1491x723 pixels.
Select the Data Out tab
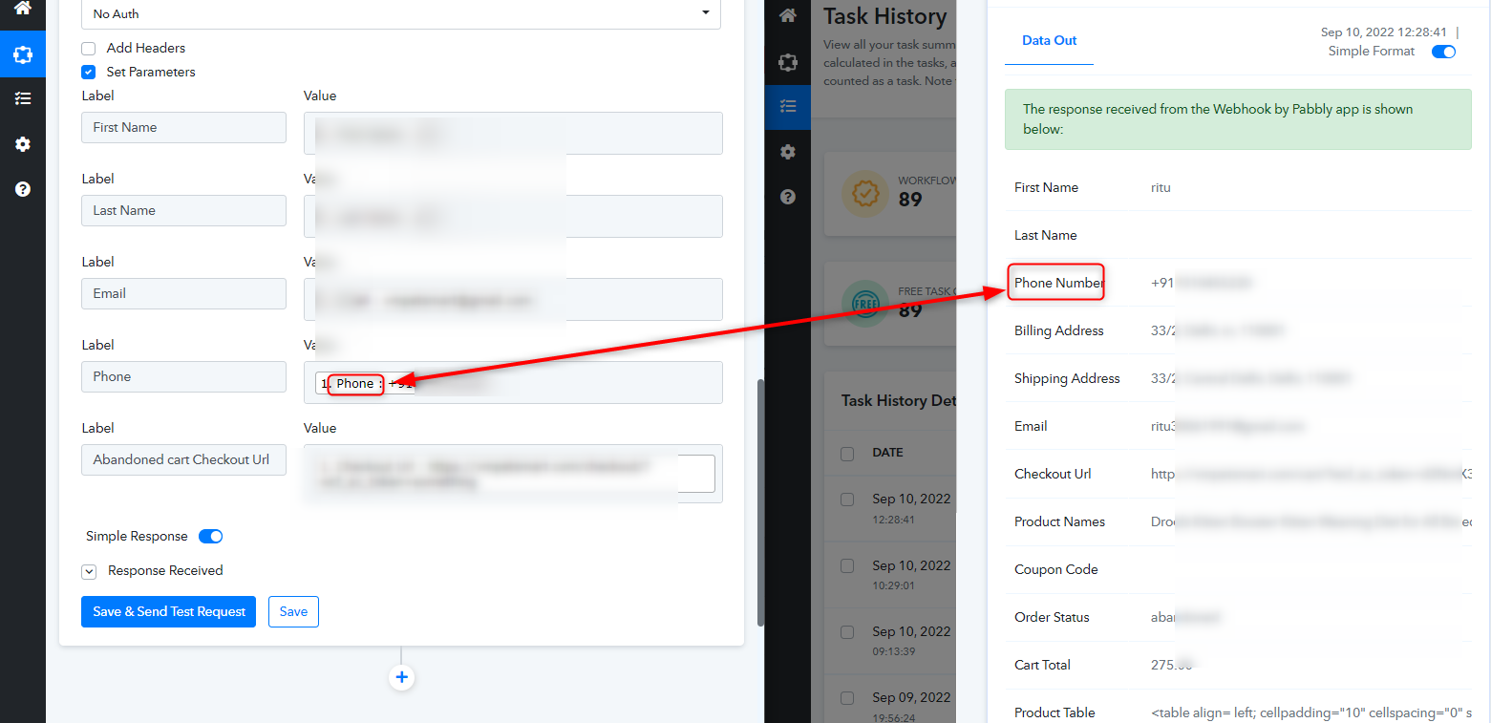pyautogui.click(x=1049, y=41)
